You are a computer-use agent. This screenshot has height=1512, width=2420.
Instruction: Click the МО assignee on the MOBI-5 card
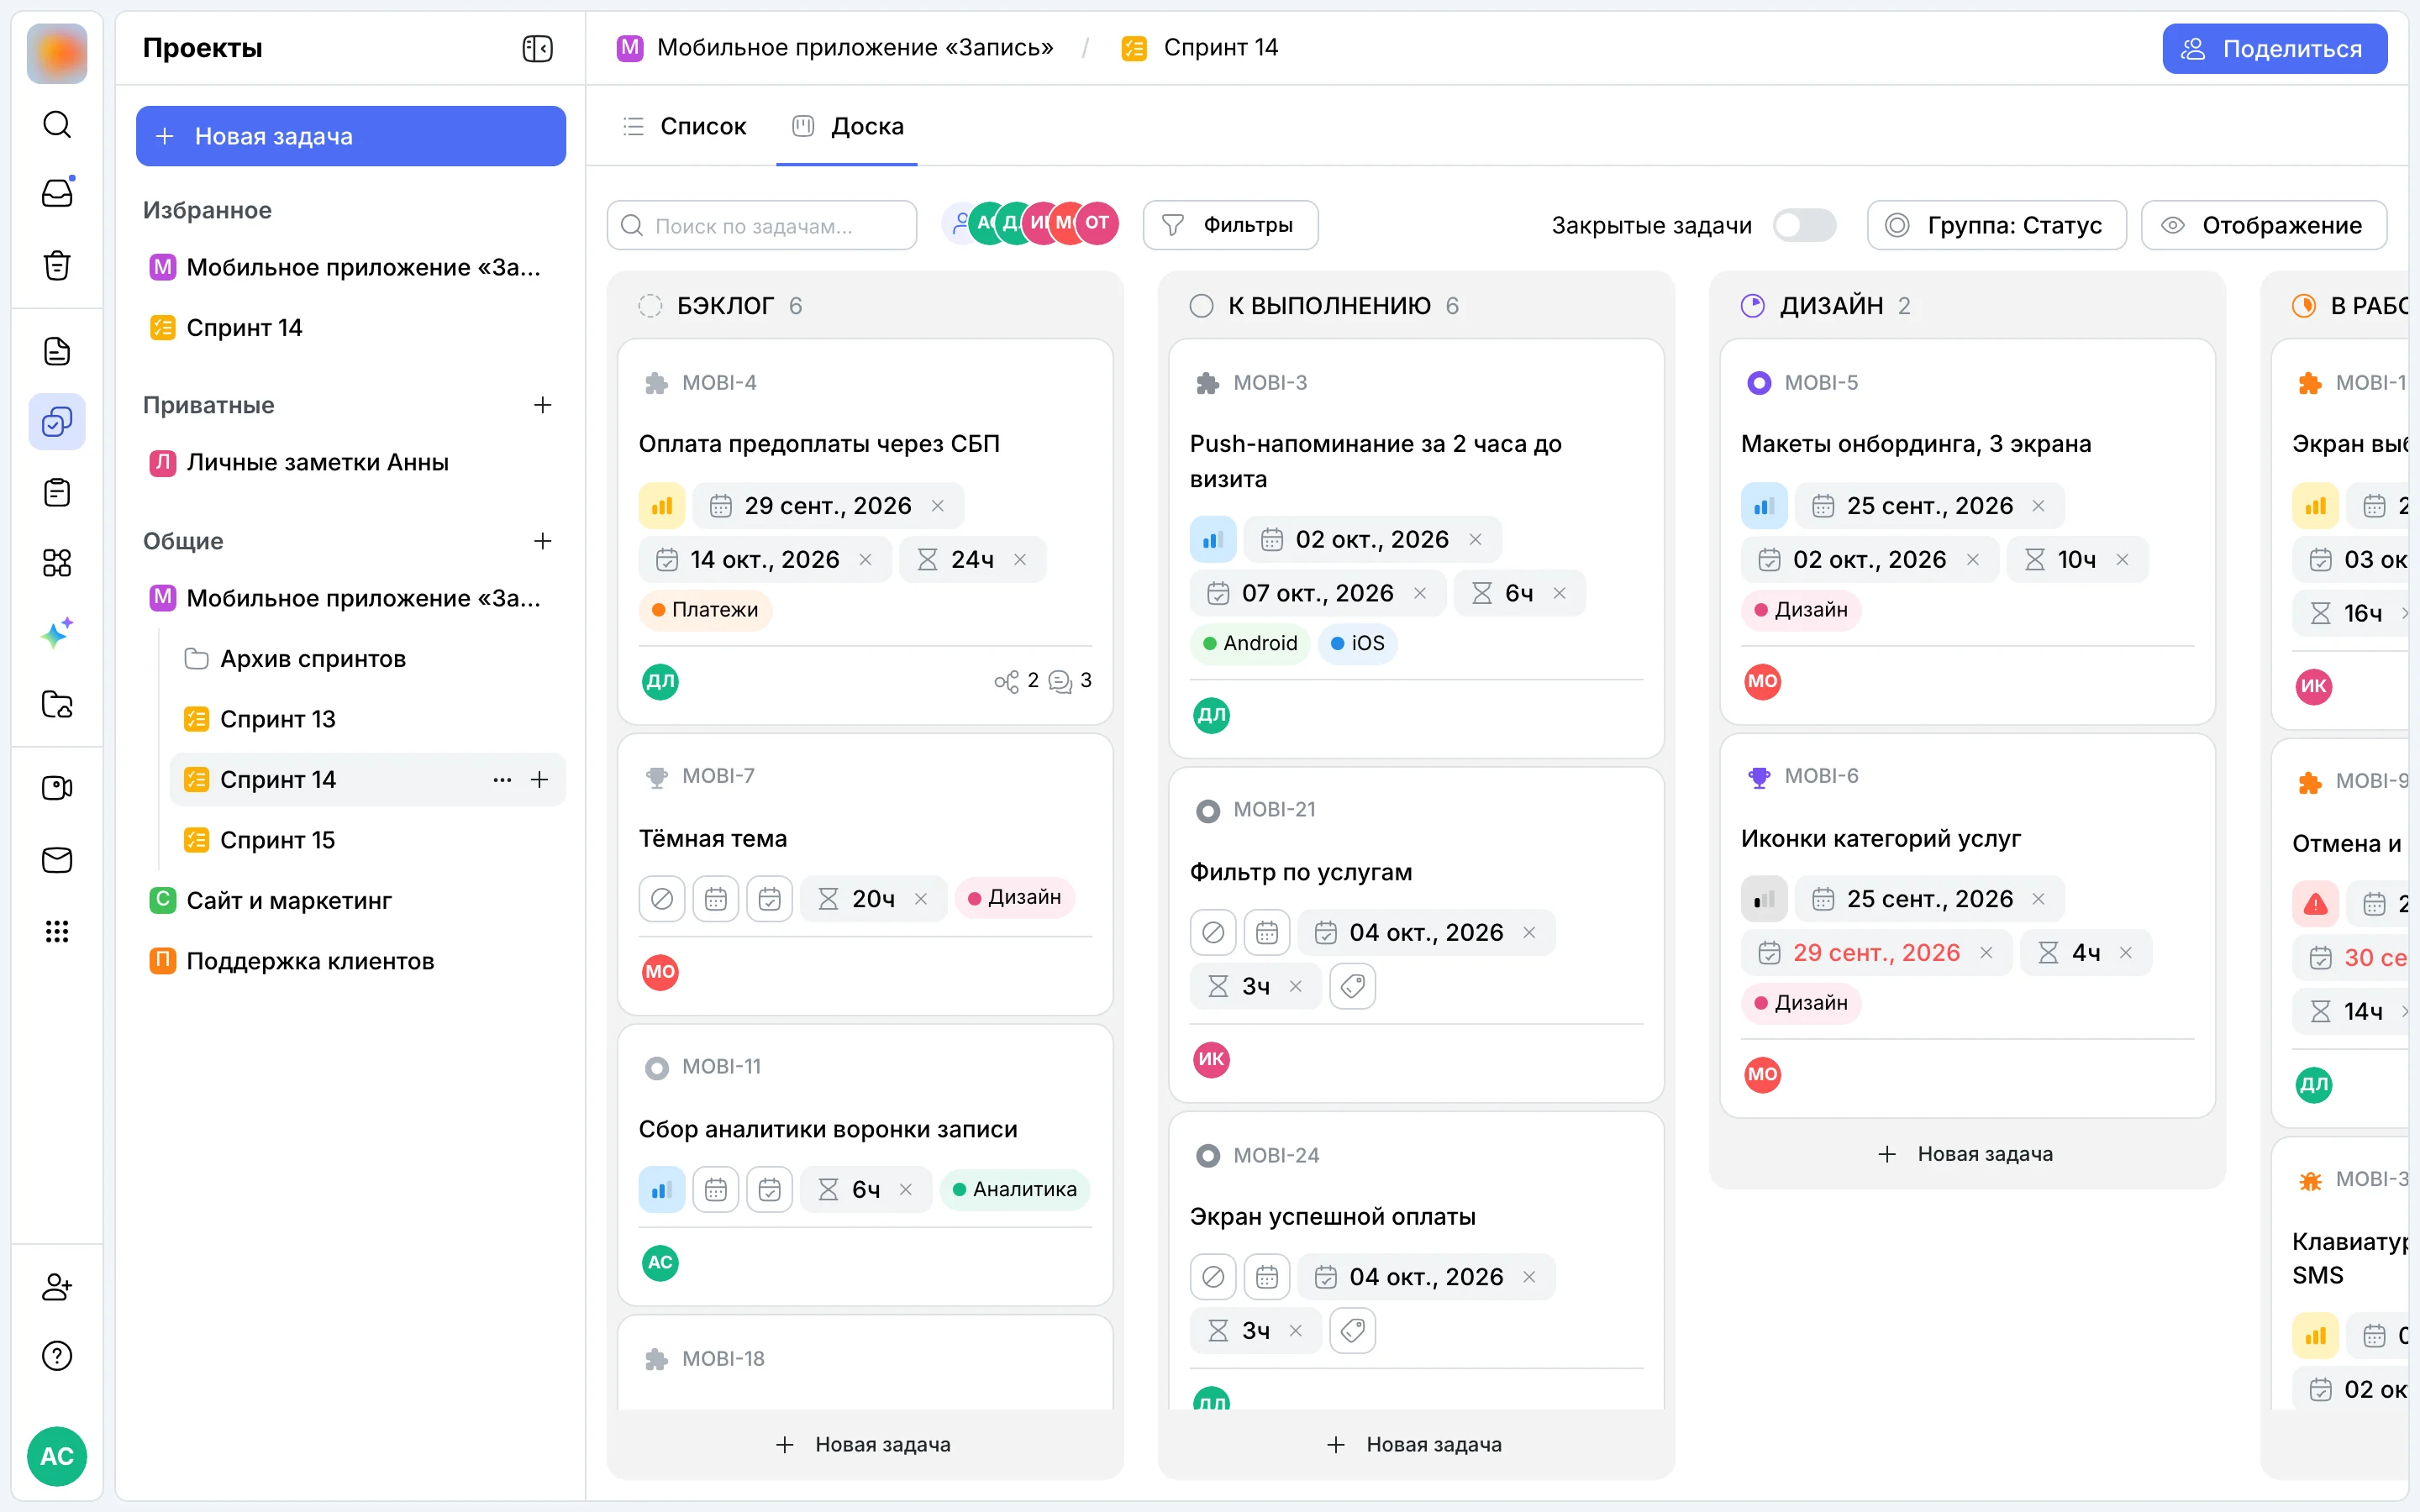point(1762,682)
